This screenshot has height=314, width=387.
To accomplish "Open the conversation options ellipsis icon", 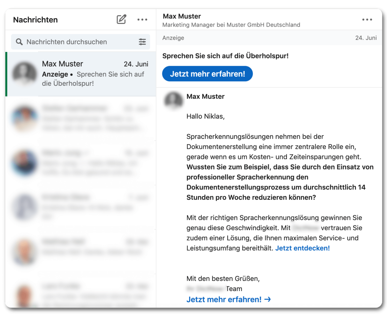I will coord(367,19).
